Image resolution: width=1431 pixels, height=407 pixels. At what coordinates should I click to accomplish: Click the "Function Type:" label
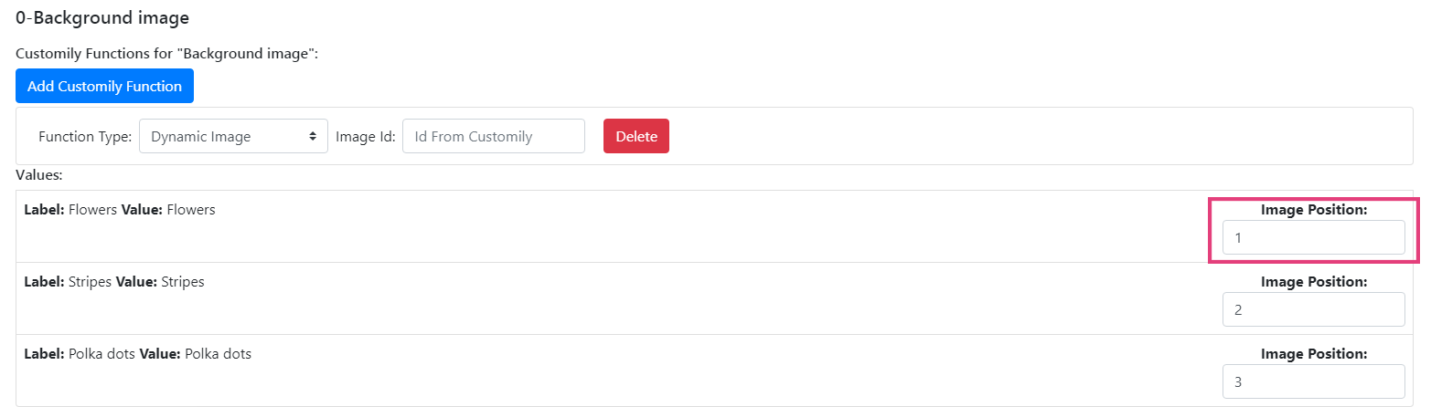pyautogui.click(x=85, y=137)
